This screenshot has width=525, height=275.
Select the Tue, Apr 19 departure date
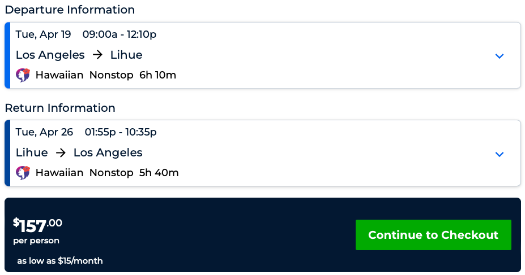(44, 34)
